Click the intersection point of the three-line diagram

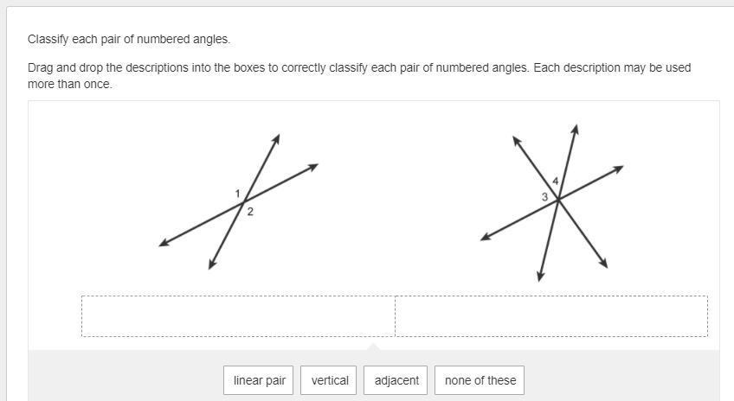[558, 200]
